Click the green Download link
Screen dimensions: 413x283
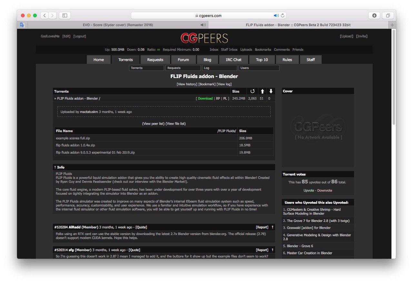tap(205, 98)
